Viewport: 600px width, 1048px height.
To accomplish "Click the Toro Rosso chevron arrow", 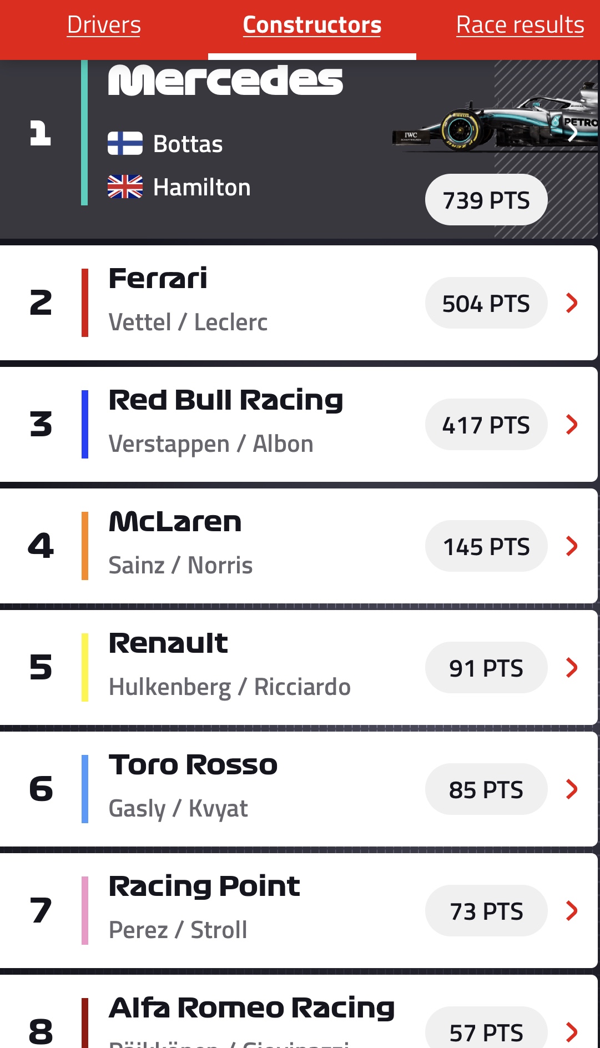I will [572, 789].
